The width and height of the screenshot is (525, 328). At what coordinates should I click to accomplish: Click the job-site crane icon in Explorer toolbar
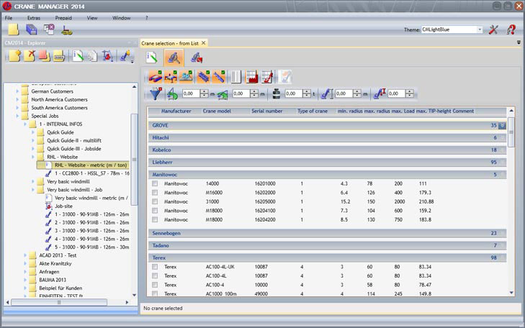(107, 56)
